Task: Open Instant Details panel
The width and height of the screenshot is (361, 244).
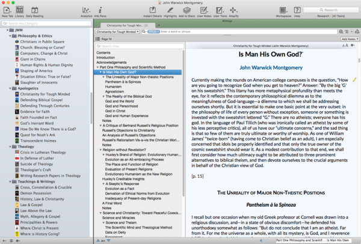Action: (152, 10)
